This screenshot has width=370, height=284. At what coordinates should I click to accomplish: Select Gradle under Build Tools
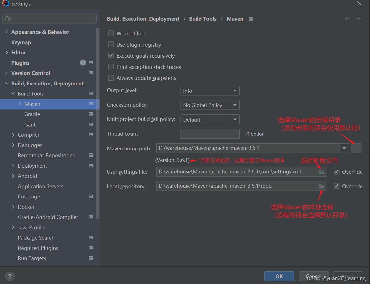pyautogui.click(x=32, y=114)
